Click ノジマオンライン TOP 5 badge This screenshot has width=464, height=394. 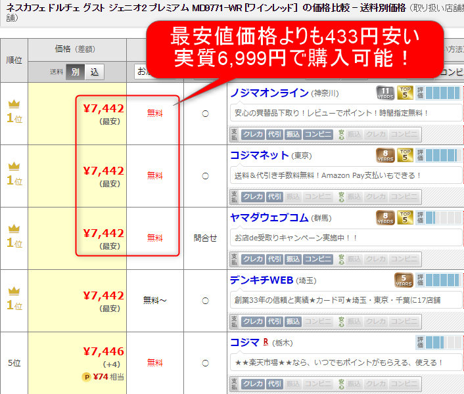point(405,93)
